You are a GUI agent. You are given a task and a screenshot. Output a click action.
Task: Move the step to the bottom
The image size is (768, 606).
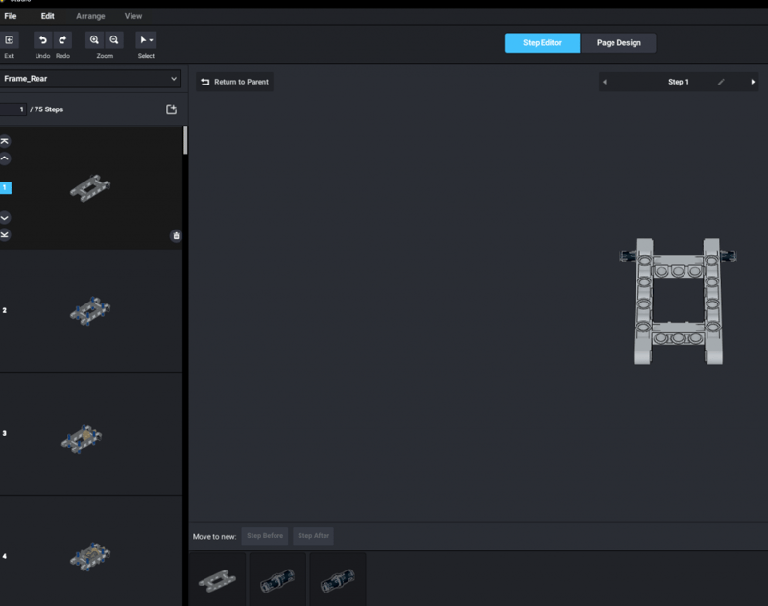tap(5, 234)
